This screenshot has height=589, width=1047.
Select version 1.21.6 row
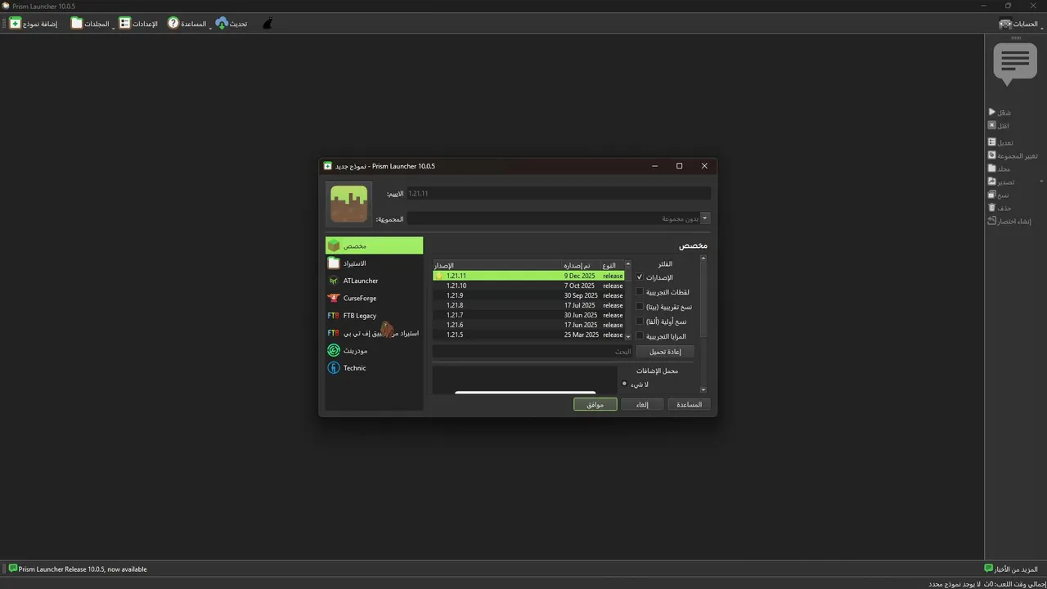pos(528,325)
